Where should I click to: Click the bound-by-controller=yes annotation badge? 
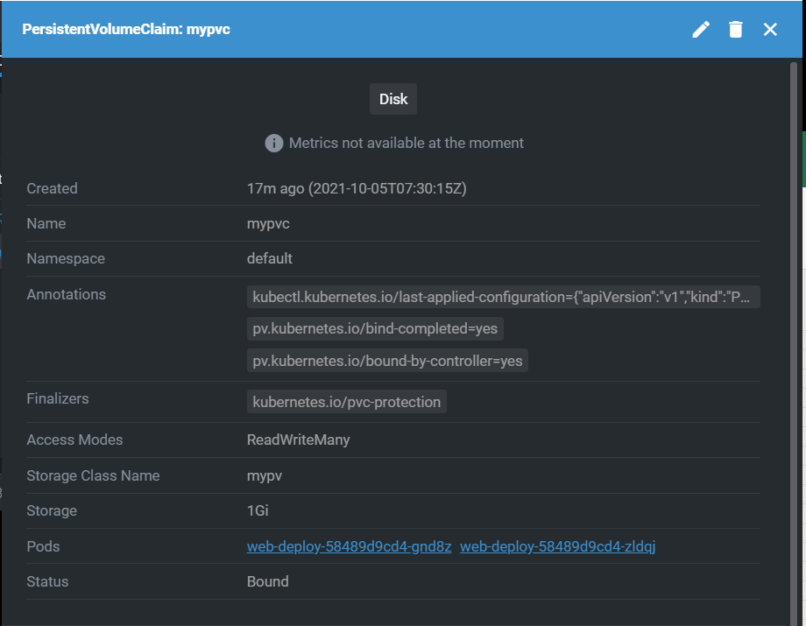coord(387,361)
